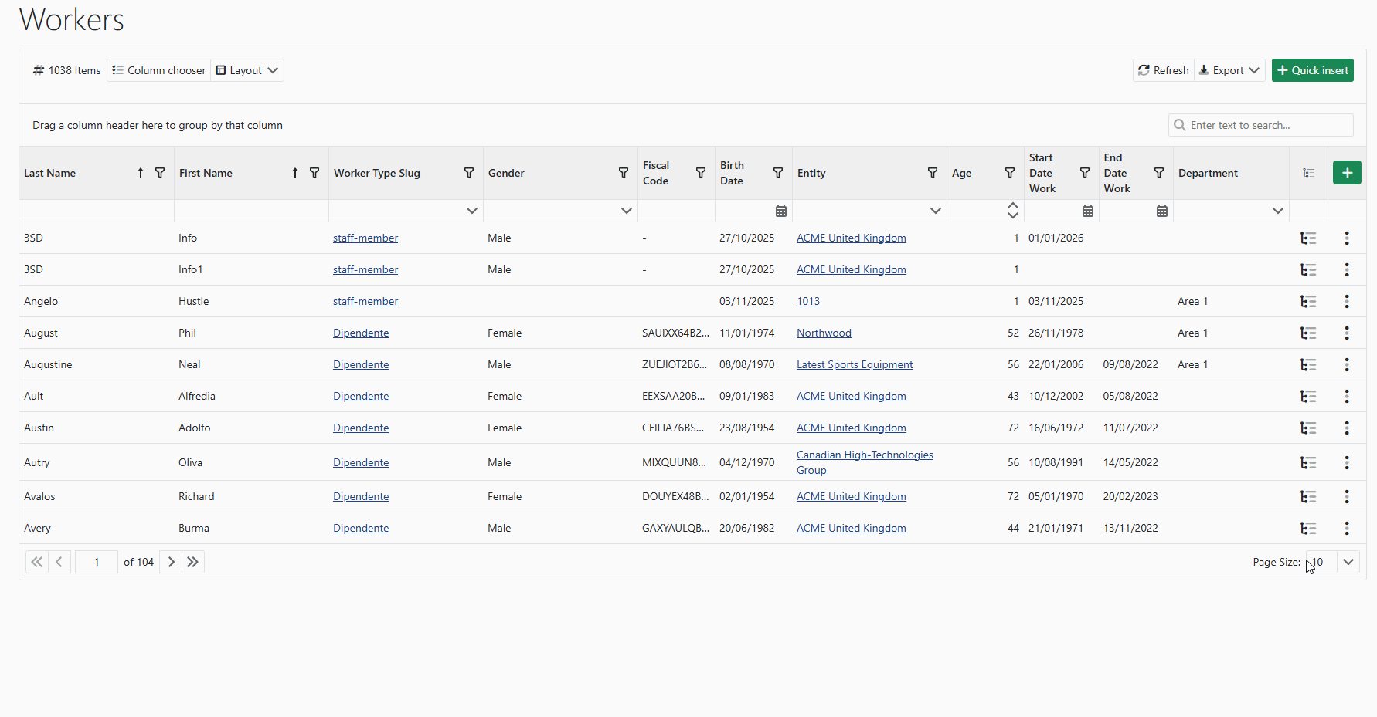Click the search text input field
Viewport: 1377px width, 717px height.
(x=1267, y=125)
